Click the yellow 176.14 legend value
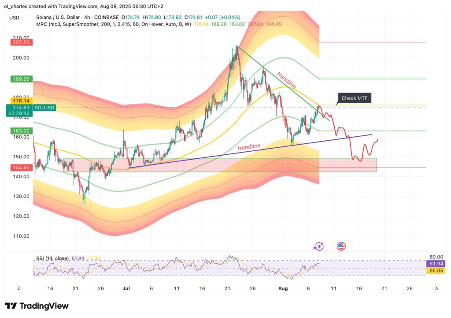Image resolution: width=451 pixels, height=318 pixels. tap(200, 24)
